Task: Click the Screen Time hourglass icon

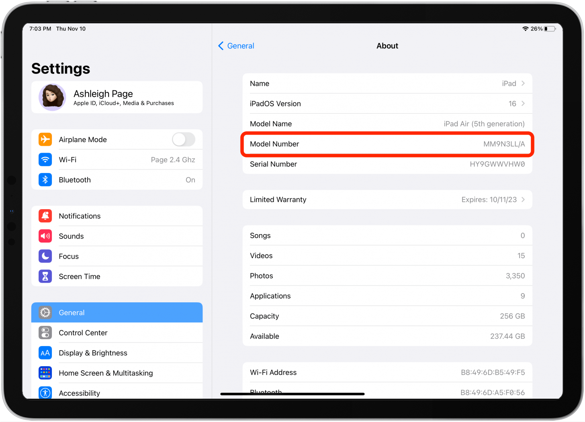Action: coord(45,276)
